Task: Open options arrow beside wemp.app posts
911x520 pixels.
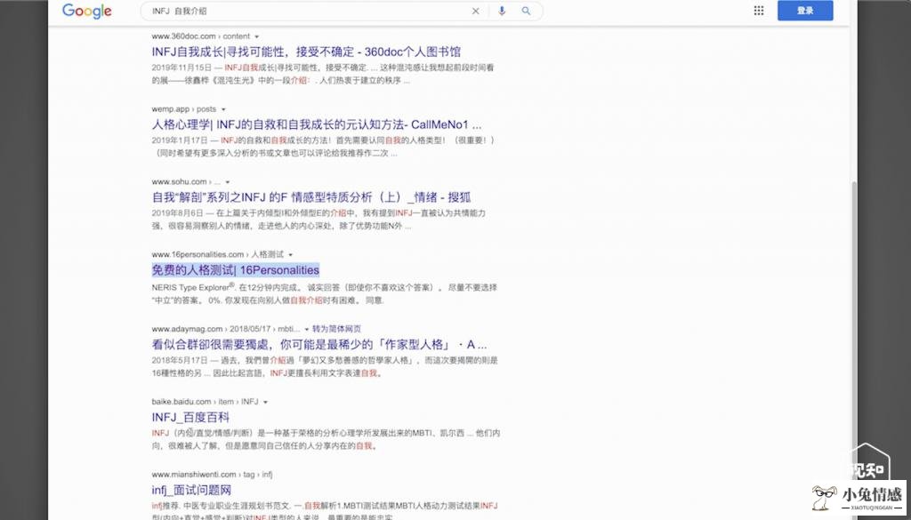Action: point(223,109)
